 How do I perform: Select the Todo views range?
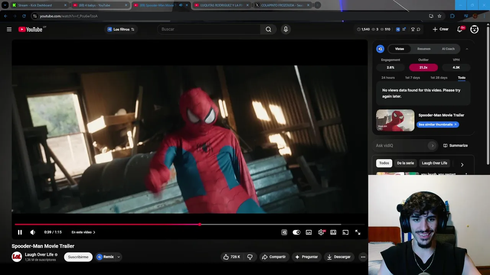[462, 78]
